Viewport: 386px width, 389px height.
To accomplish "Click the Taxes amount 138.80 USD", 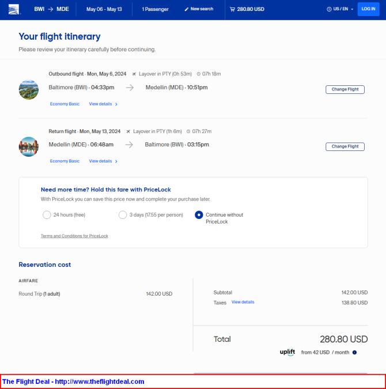I will click(x=354, y=303).
